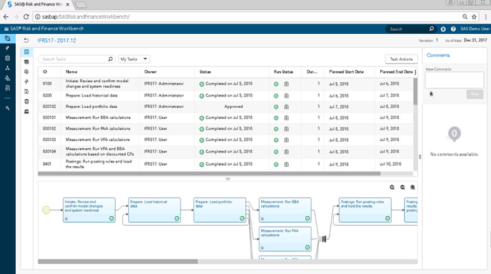
Task: Click the workflow diagram horizontal scrollbar
Action: click(x=118, y=261)
